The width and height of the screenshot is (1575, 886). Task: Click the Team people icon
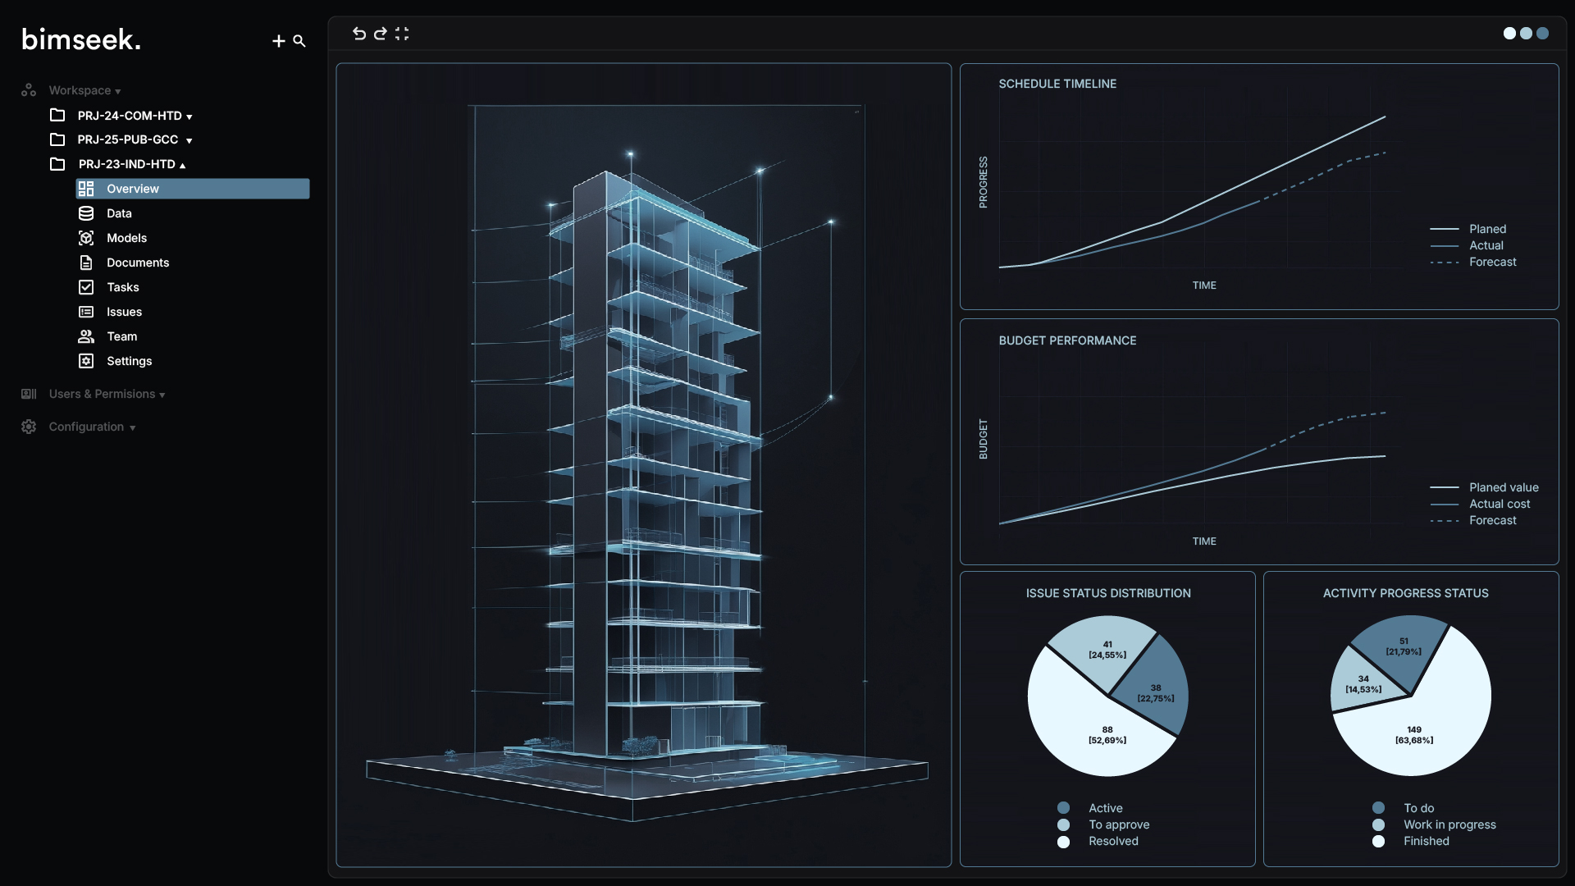point(86,336)
